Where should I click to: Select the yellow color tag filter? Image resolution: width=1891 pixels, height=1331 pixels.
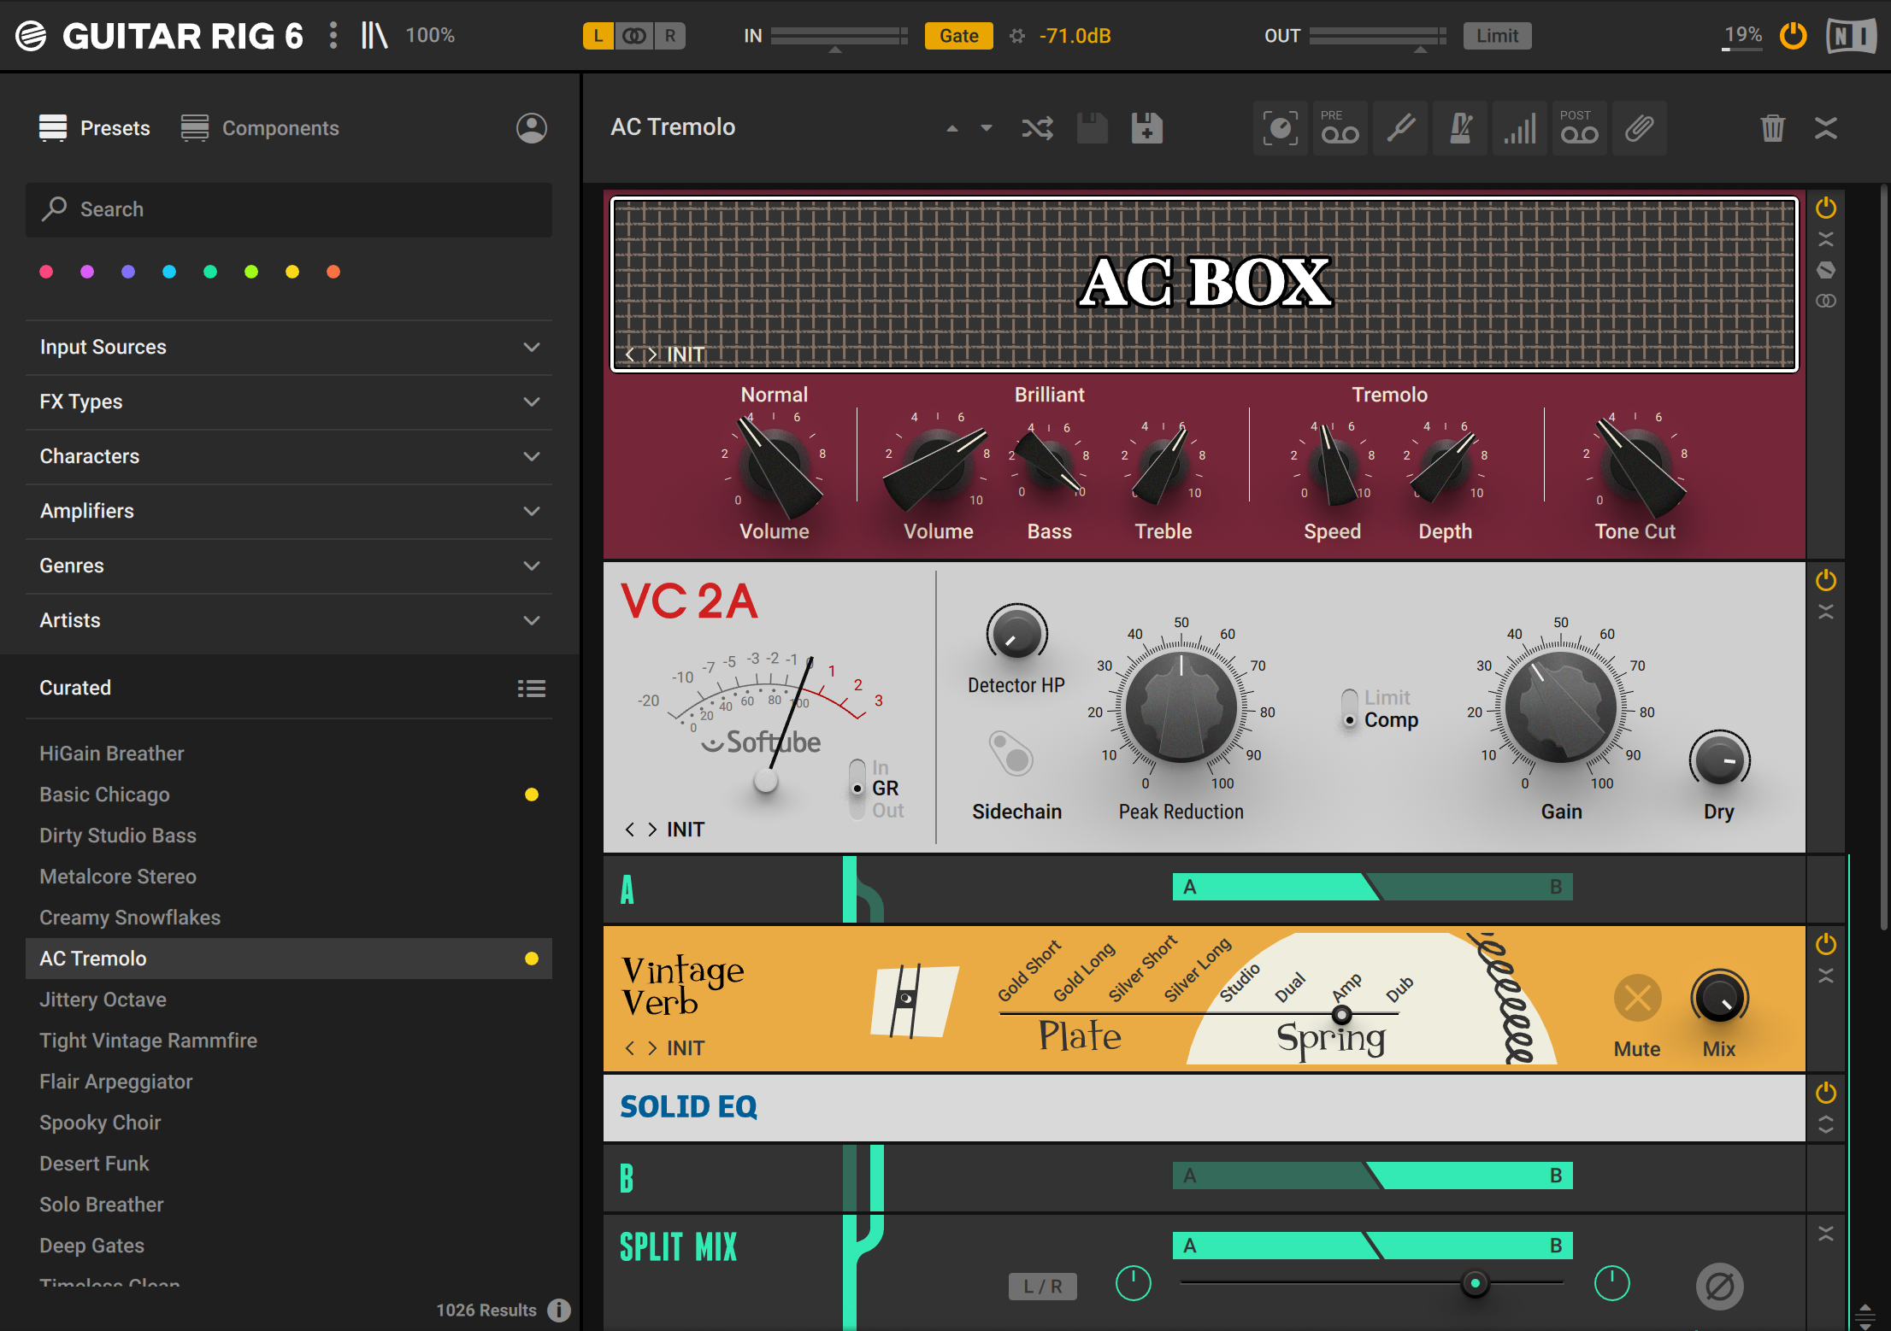click(x=292, y=271)
